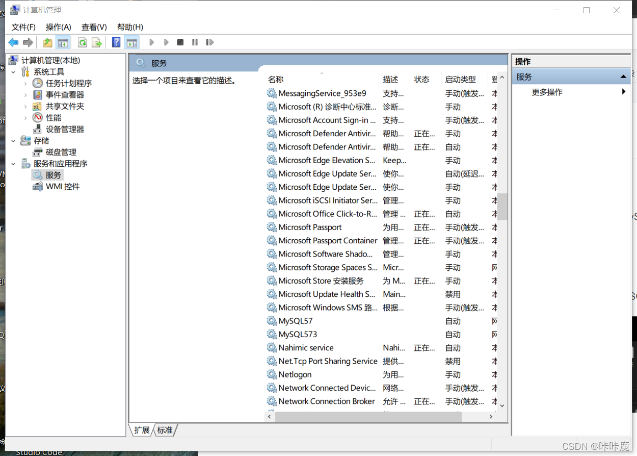The image size is (637, 456).
Task: Open the 文件(F) menu
Action: (x=23, y=27)
